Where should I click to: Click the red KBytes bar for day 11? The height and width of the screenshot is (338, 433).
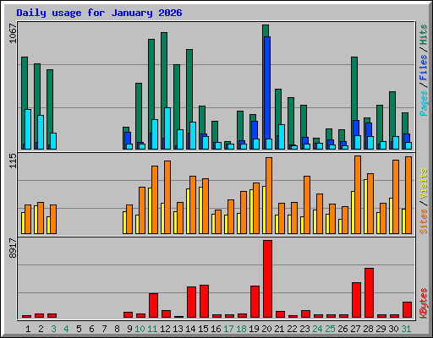153,306
